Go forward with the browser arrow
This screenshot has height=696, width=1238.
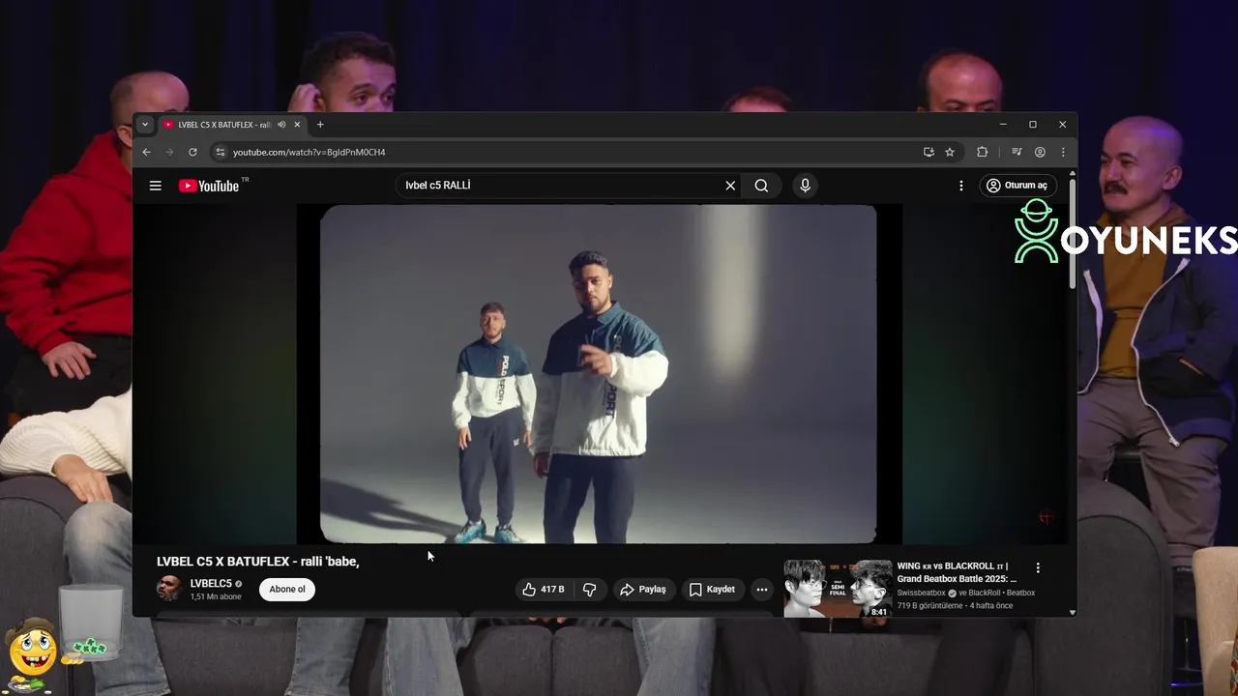pos(169,152)
